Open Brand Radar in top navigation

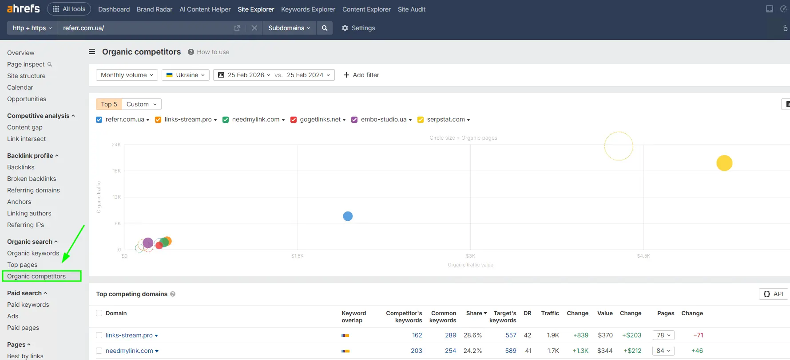point(155,9)
